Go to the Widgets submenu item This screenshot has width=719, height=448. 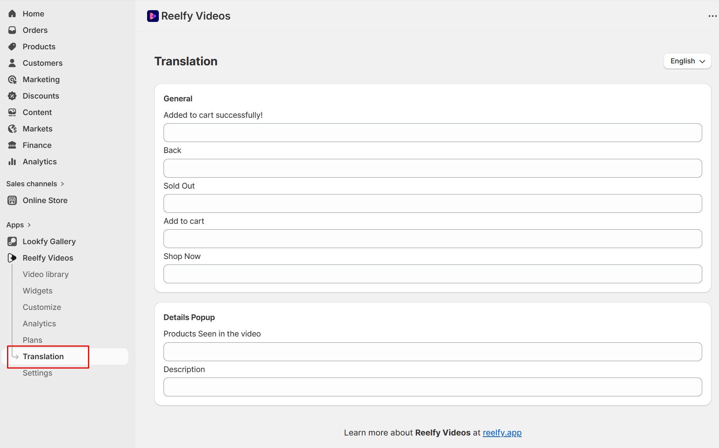click(38, 291)
